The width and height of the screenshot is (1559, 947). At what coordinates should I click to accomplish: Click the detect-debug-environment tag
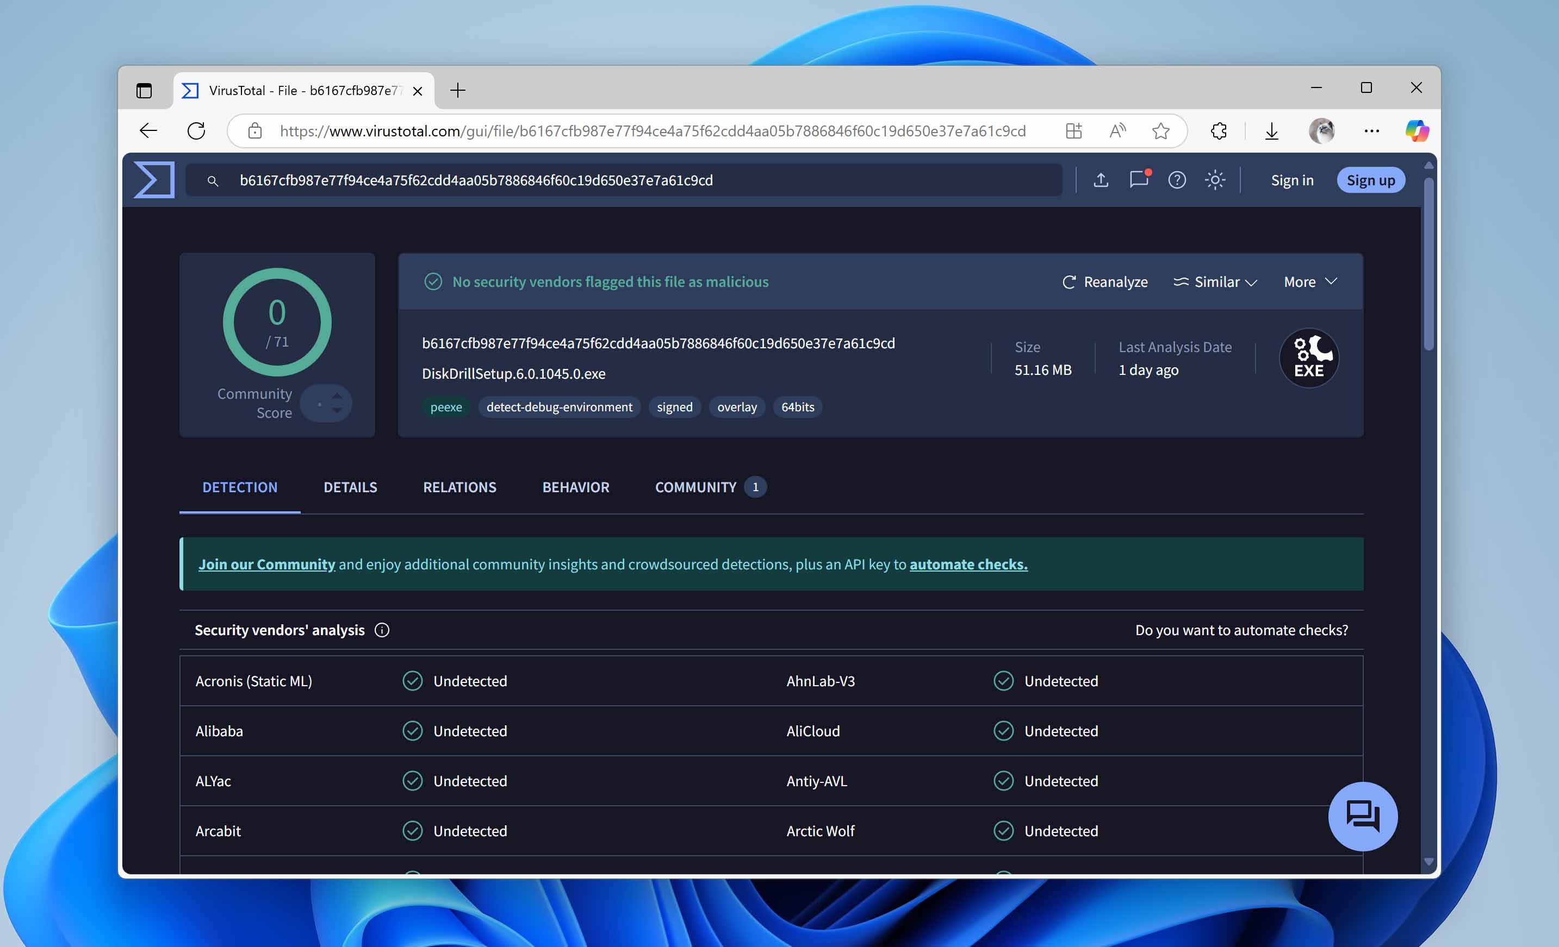pos(560,407)
